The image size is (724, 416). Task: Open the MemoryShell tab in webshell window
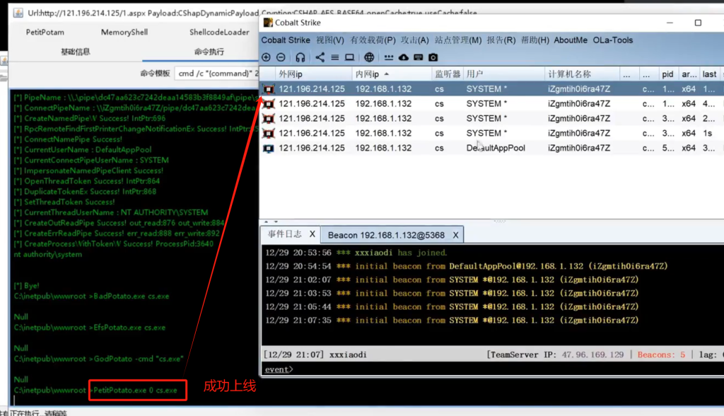tap(124, 33)
